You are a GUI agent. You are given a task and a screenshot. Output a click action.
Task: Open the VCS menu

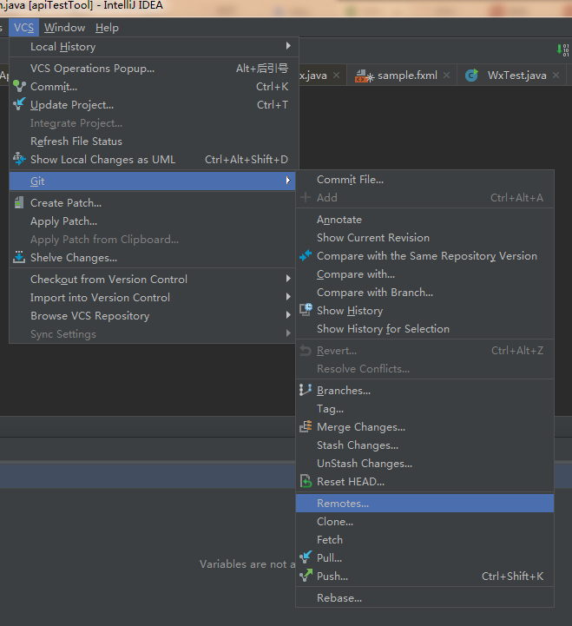pos(24,28)
